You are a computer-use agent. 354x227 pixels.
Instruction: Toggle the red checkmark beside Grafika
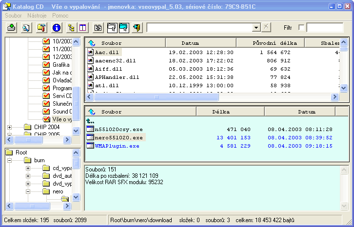click(47, 65)
